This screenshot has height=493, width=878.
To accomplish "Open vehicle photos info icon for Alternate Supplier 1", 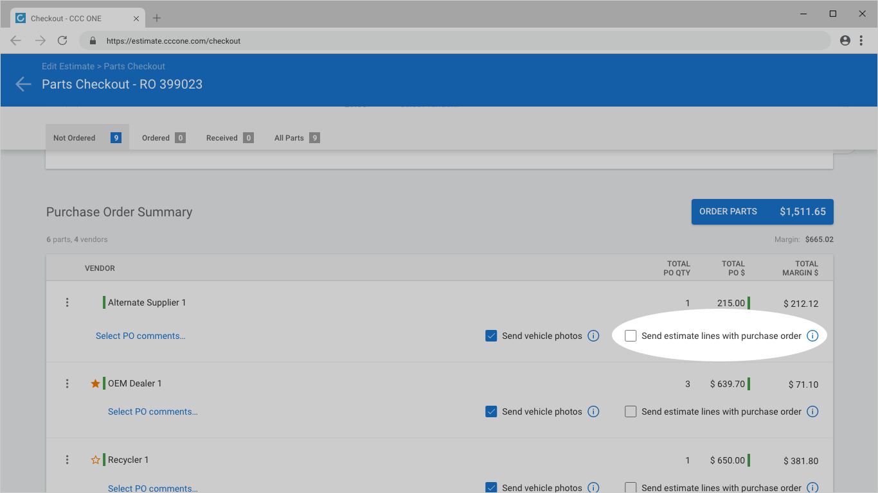I will point(593,336).
